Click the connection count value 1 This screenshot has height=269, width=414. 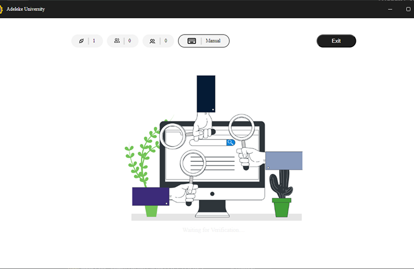[x=94, y=41]
